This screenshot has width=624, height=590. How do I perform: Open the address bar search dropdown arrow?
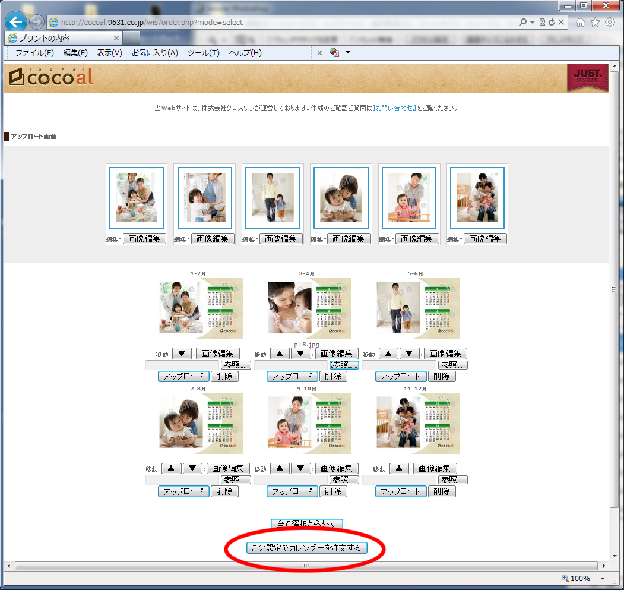532,23
